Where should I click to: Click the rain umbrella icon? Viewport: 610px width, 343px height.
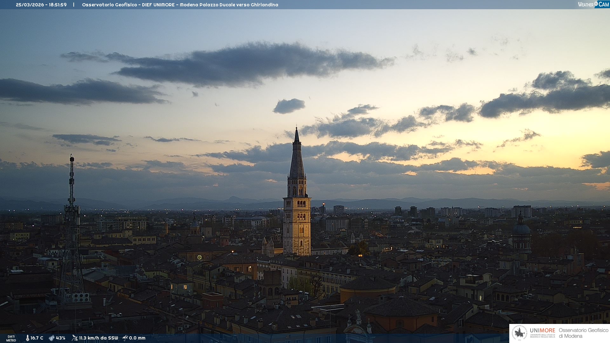(x=125, y=338)
